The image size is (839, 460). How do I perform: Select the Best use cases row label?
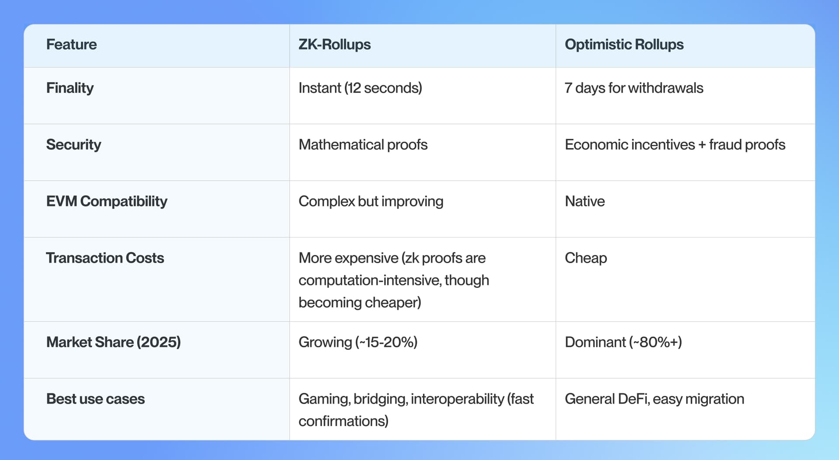tap(95, 399)
